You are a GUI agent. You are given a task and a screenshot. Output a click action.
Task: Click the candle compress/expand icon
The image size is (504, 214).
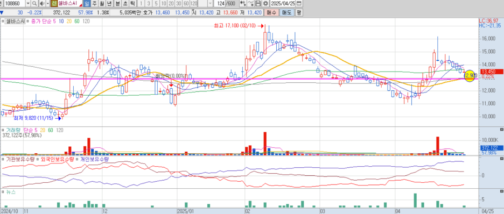(243, 4)
